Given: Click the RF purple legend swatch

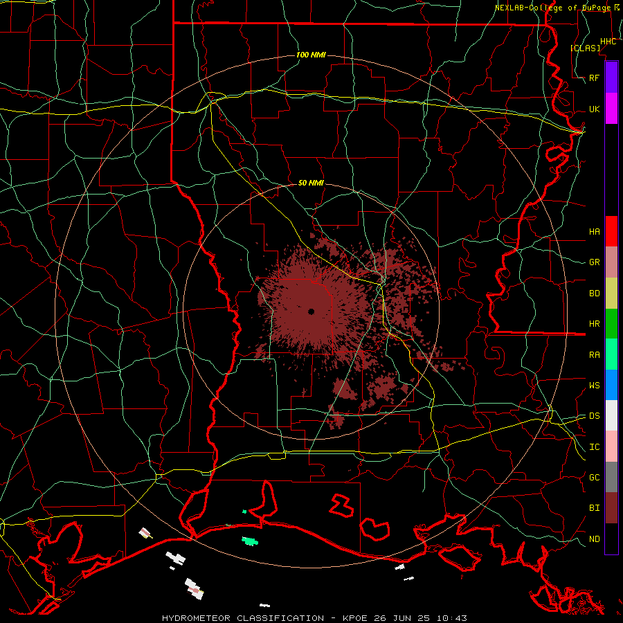Looking at the screenshot, I should point(611,78).
